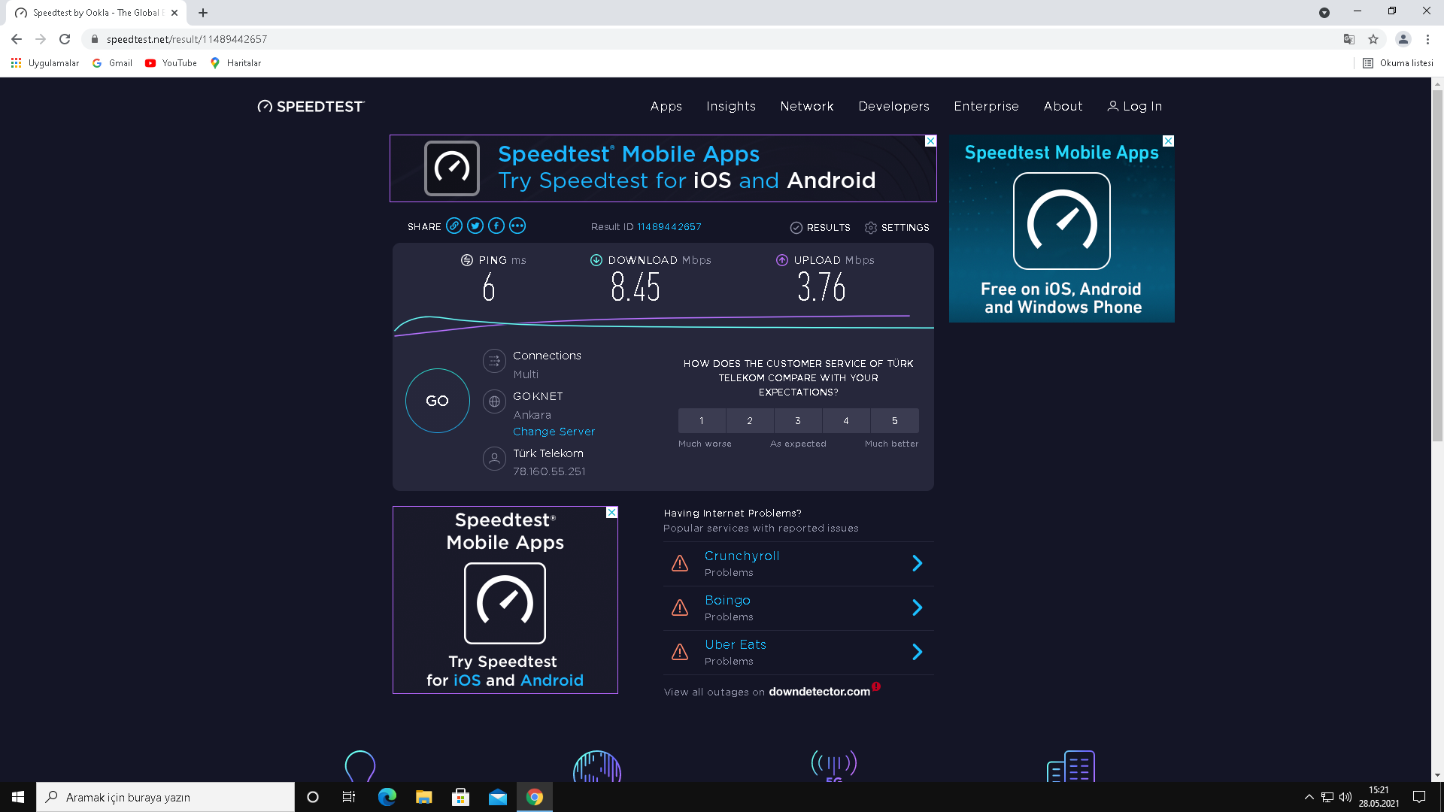Bookmark this page with star icon
1444x812 pixels.
point(1373,39)
